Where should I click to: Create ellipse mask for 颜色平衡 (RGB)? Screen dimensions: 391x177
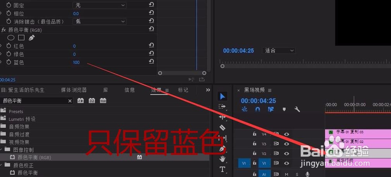coord(11,38)
